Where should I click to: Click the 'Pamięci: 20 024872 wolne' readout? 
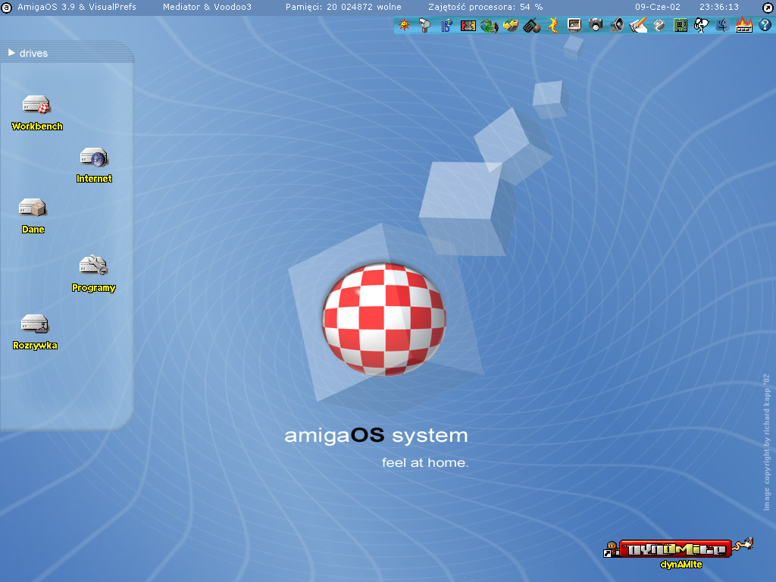tap(343, 7)
